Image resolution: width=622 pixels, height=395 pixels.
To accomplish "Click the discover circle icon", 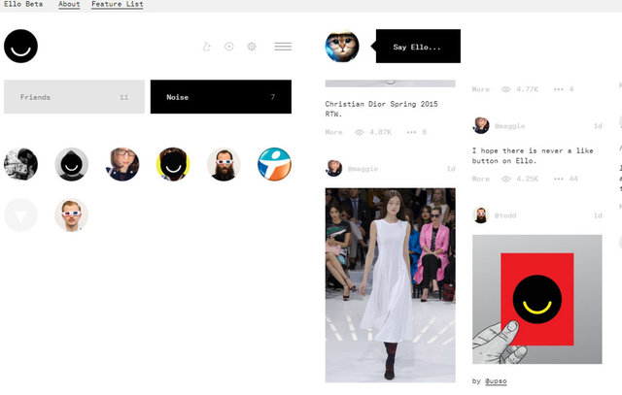I will 229,47.
